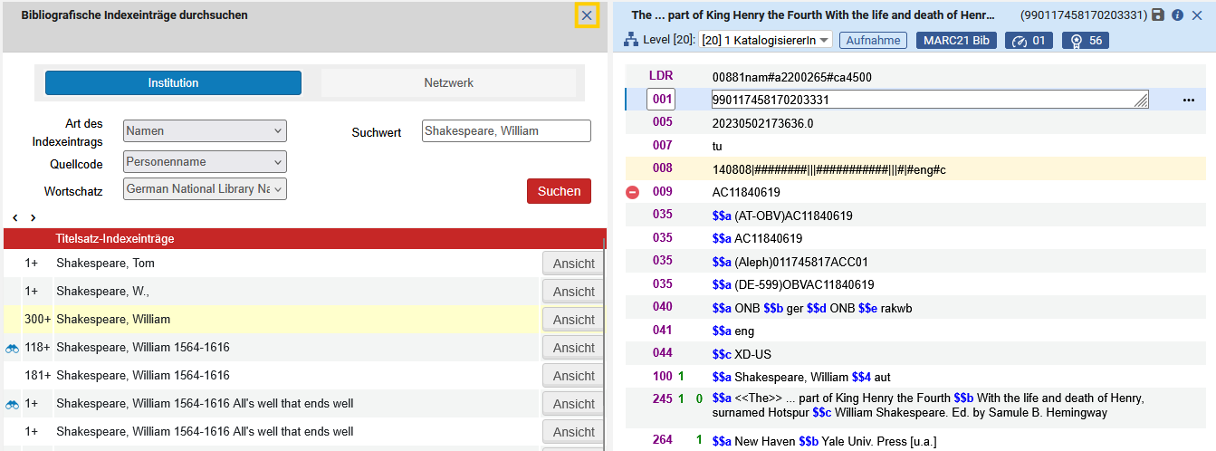Click the speedometer badge labeled 01
Screen dimensions: 1216x451
[x=1029, y=40]
